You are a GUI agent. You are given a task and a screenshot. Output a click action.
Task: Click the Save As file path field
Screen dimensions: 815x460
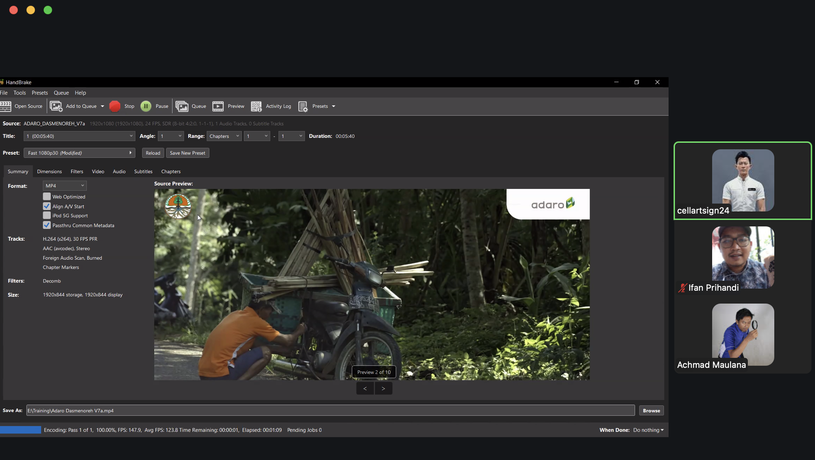[x=330, y=411]
